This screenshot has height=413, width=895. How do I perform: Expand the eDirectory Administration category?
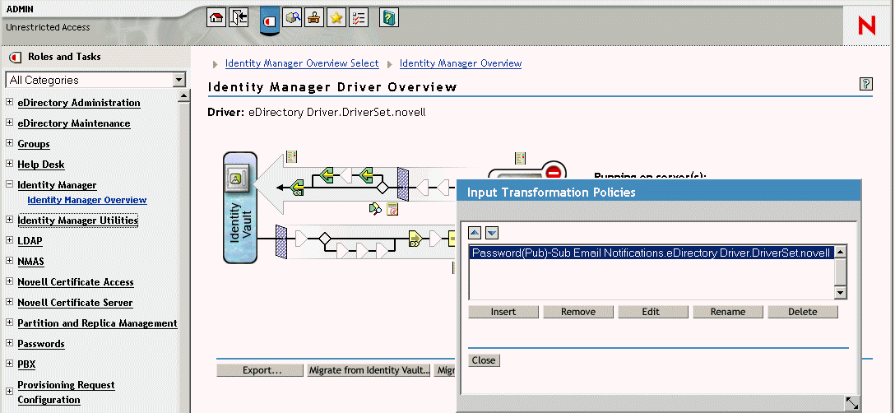click(9, 103)
